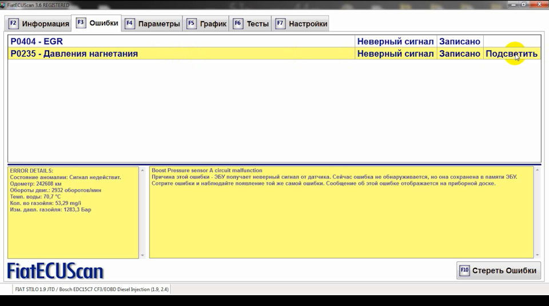Click the F4 key icon
The width and height of the screenshot is (549, 306).
tap(130, 23)
